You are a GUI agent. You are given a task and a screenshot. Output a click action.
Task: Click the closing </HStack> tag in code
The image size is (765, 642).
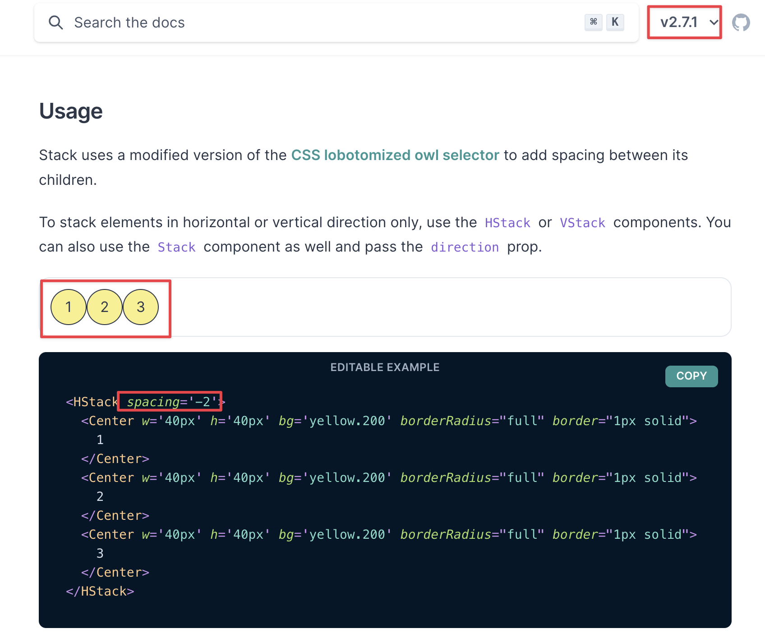(100, 591)
